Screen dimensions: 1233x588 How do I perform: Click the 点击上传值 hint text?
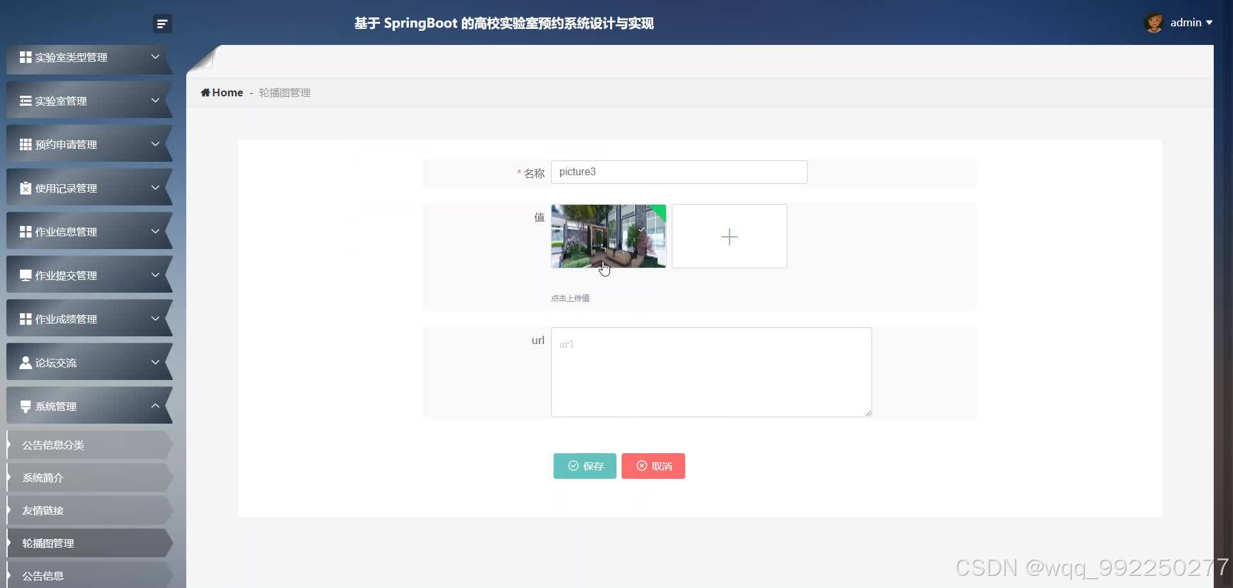(570, 298)
